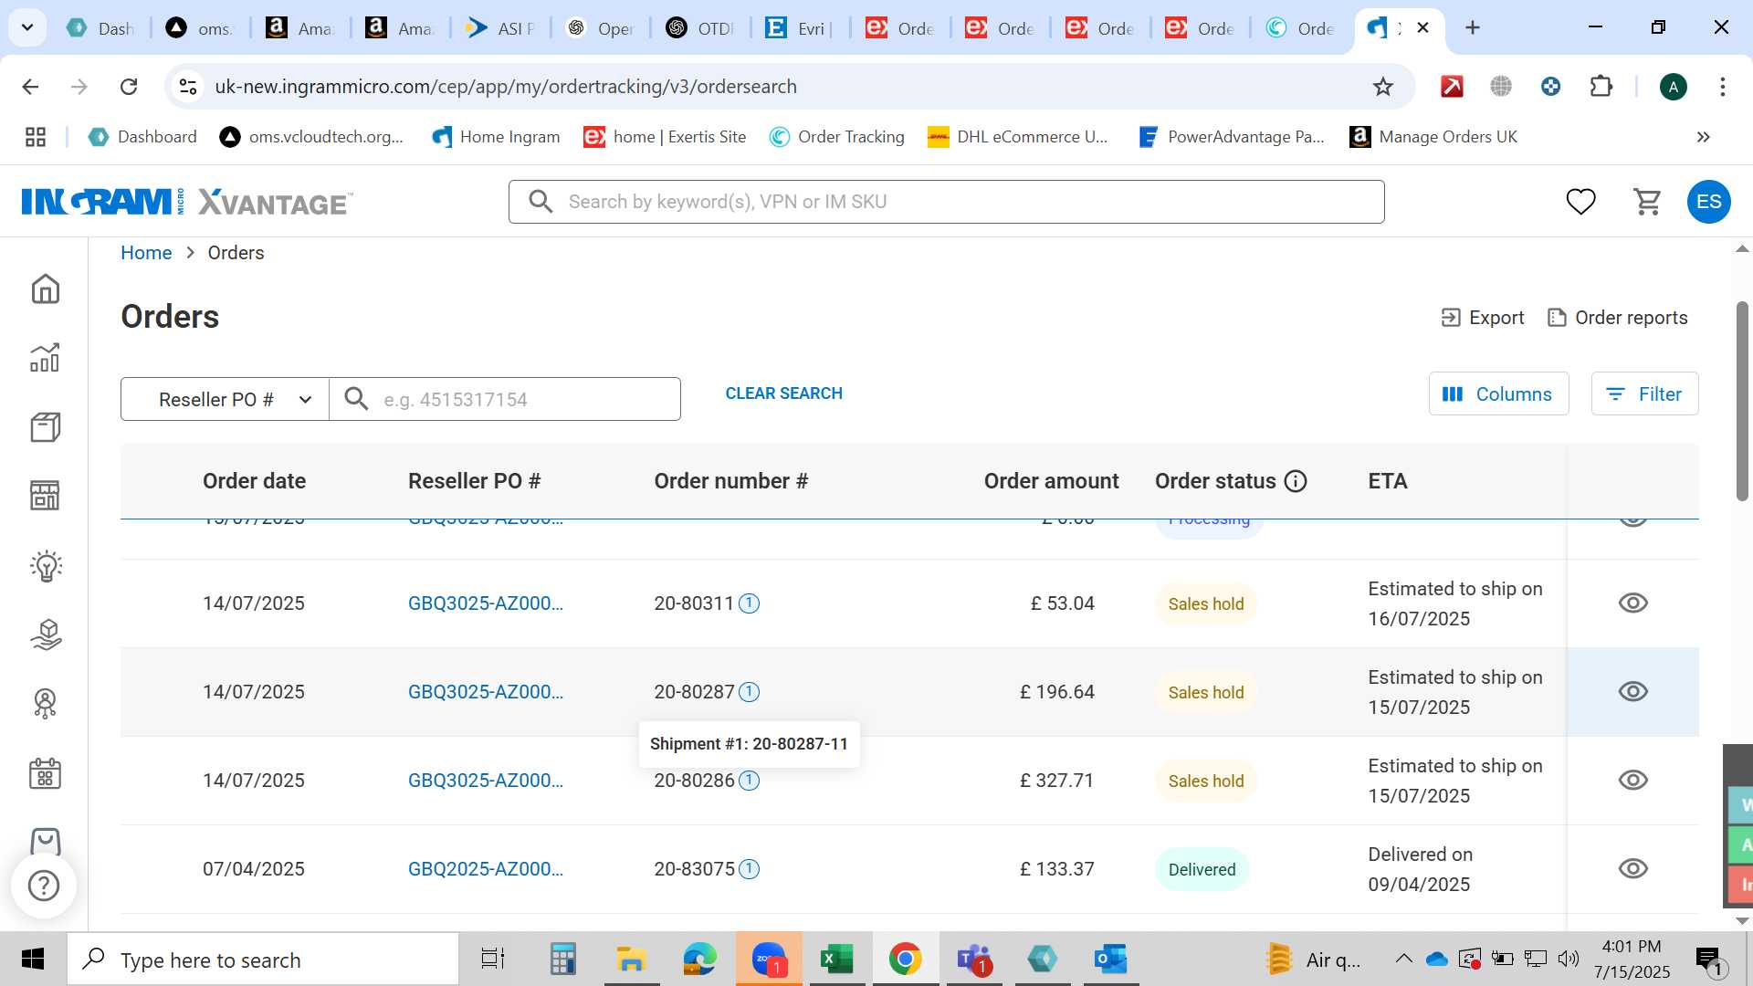The image size is (1753, 986).
Task: Click the help question mark button
Action: tap(44, 886)
